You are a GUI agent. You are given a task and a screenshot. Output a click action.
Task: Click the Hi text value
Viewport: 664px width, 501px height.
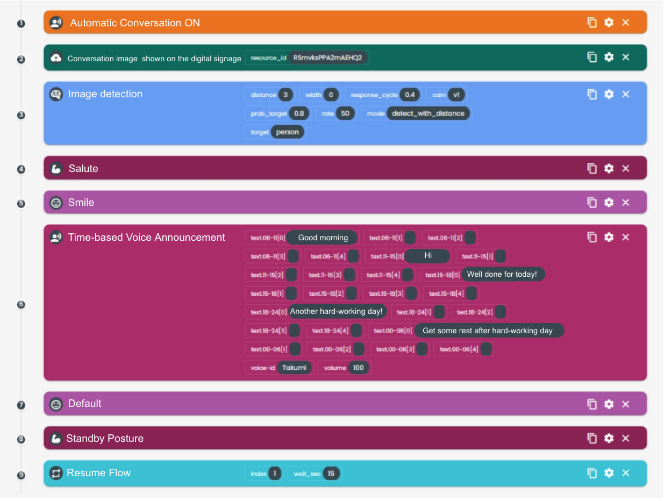click(428, 256)
